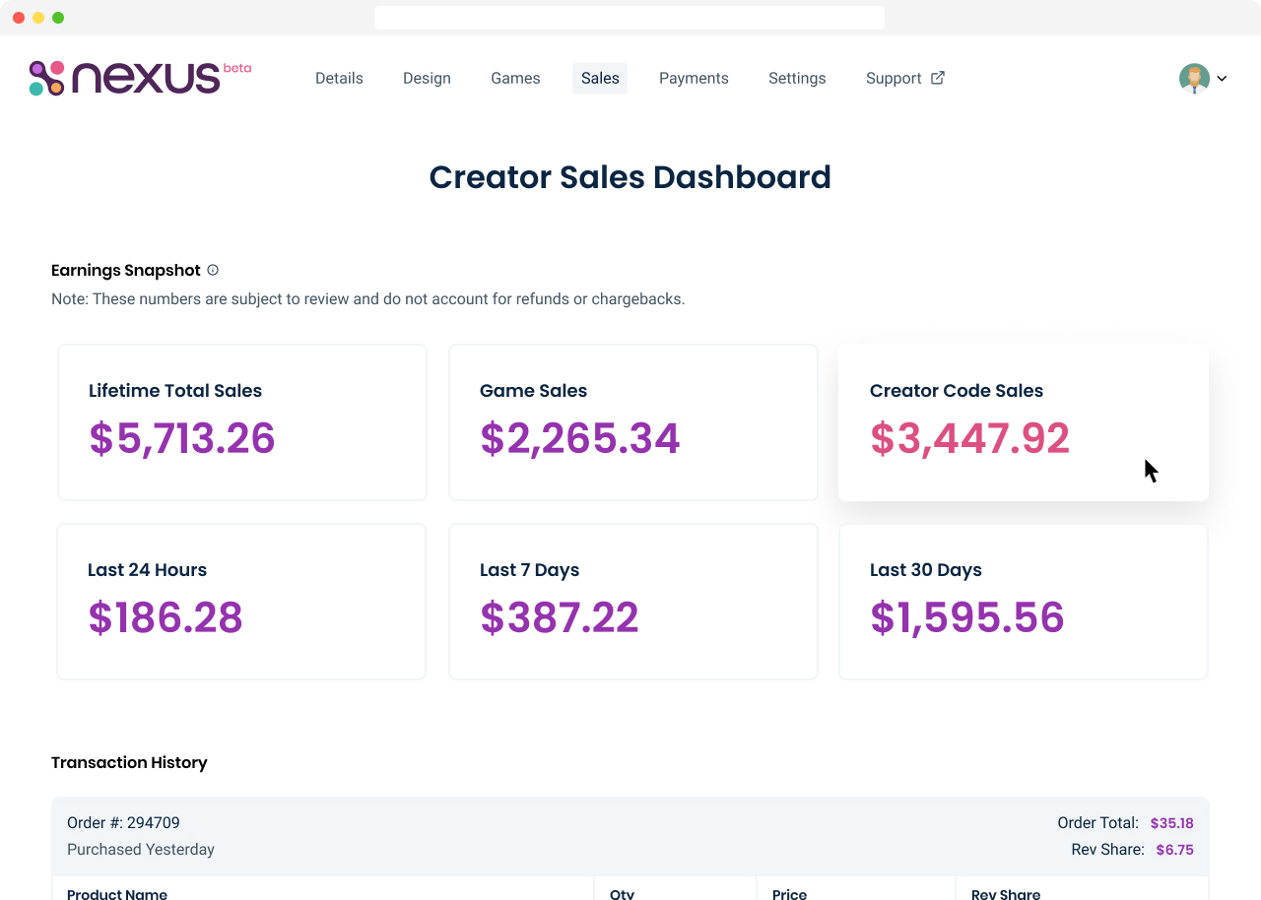Expand order 294709 transaction details

point(630,835)
